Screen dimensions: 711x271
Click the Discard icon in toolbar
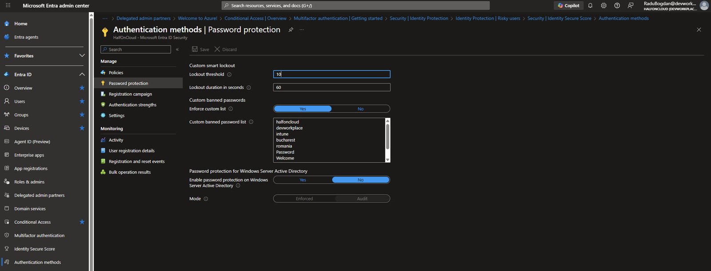[217, 49]
